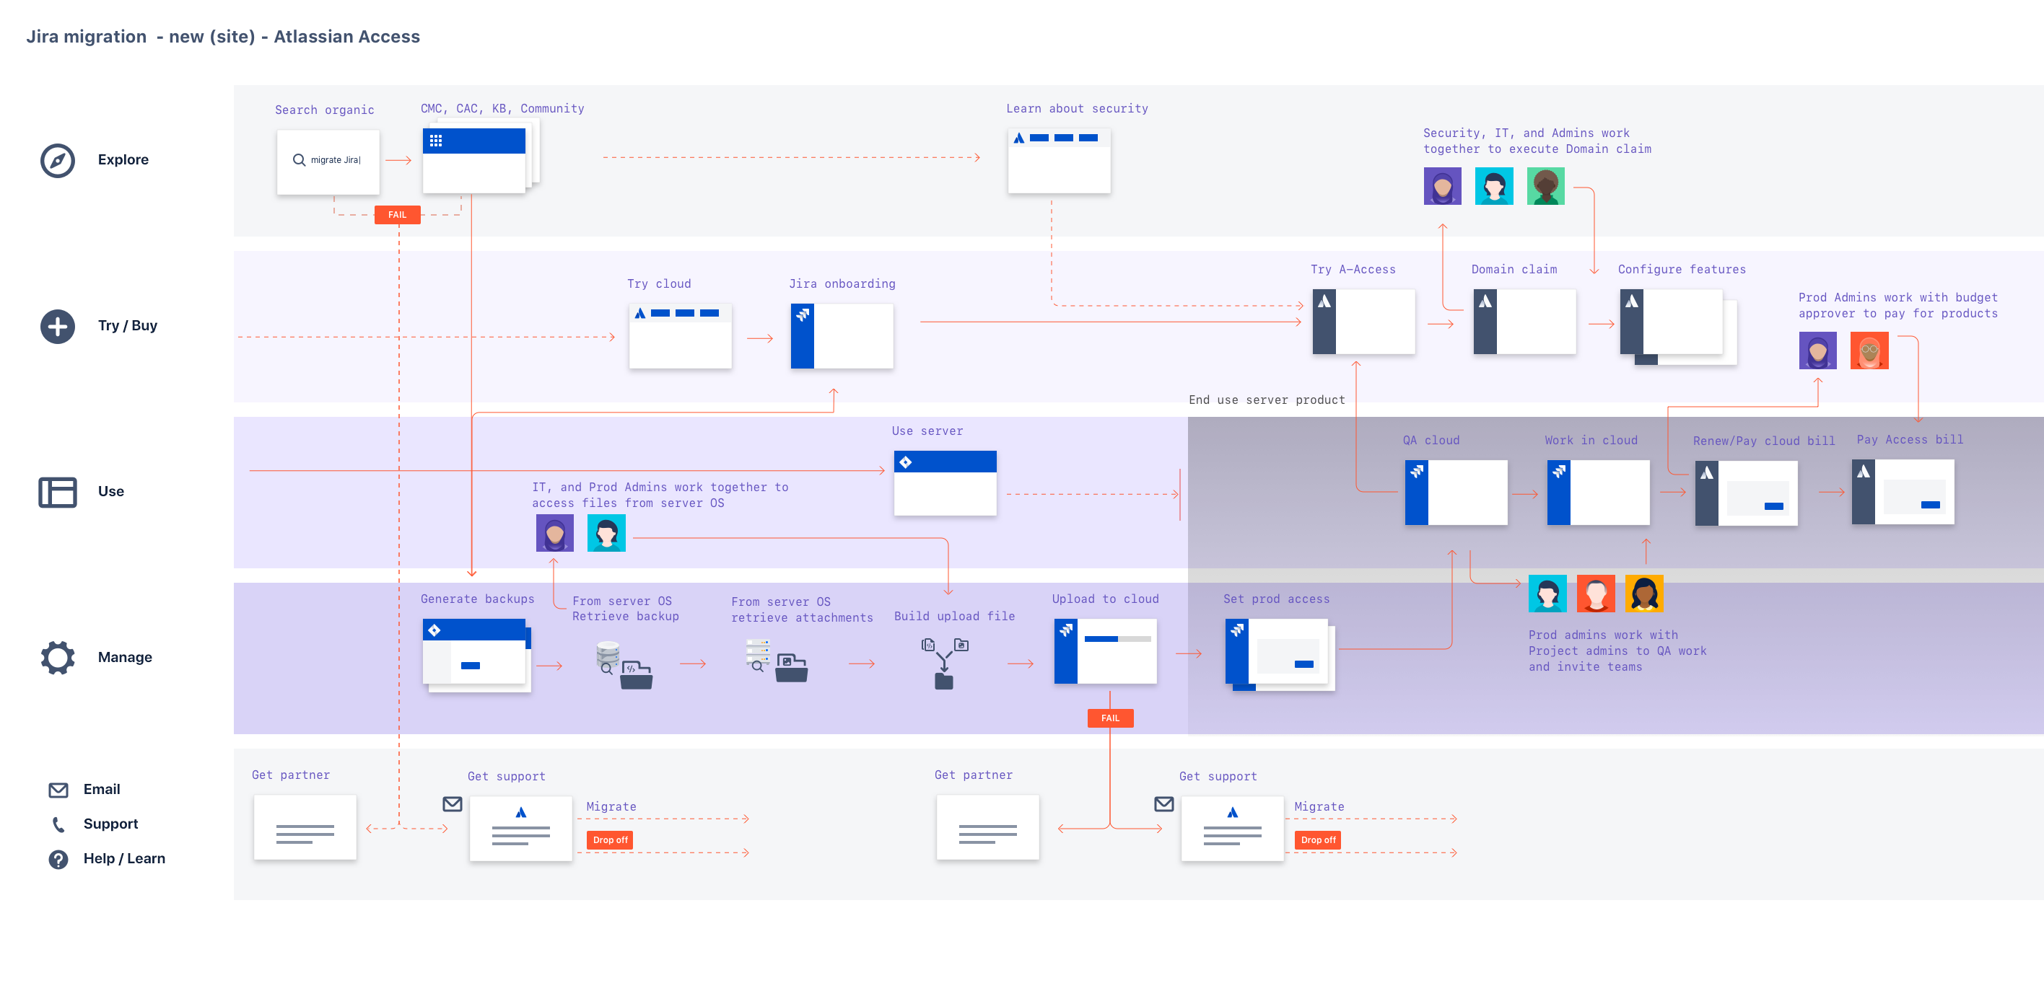Select the Try A-Access screen thumbnail
The width and height of the screenshot is (2044, 983).
pyautogui.click(x=1363, y=321)
